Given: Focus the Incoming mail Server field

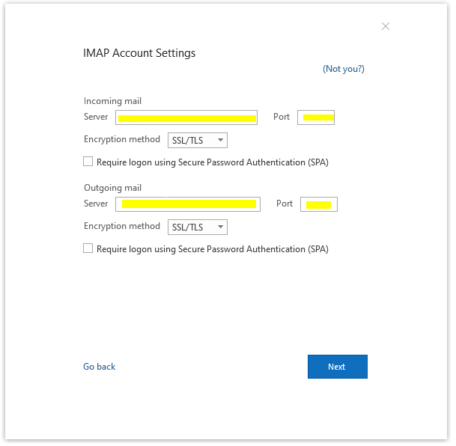Looking at the screenshot, I should click(186, 117).
